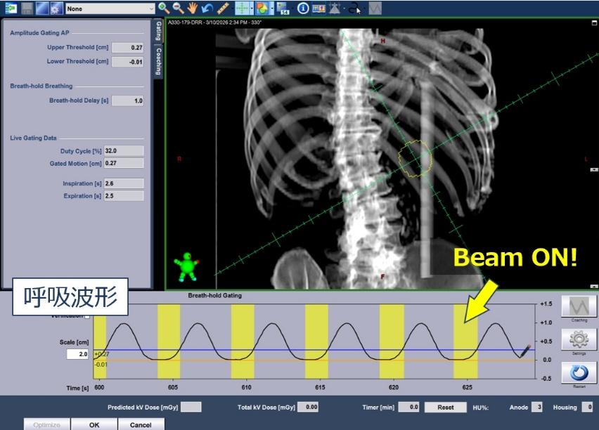This screenshot has width=599, height=430.
Task: Click the undo arrow icon
Action: click(x=206, y=8)
